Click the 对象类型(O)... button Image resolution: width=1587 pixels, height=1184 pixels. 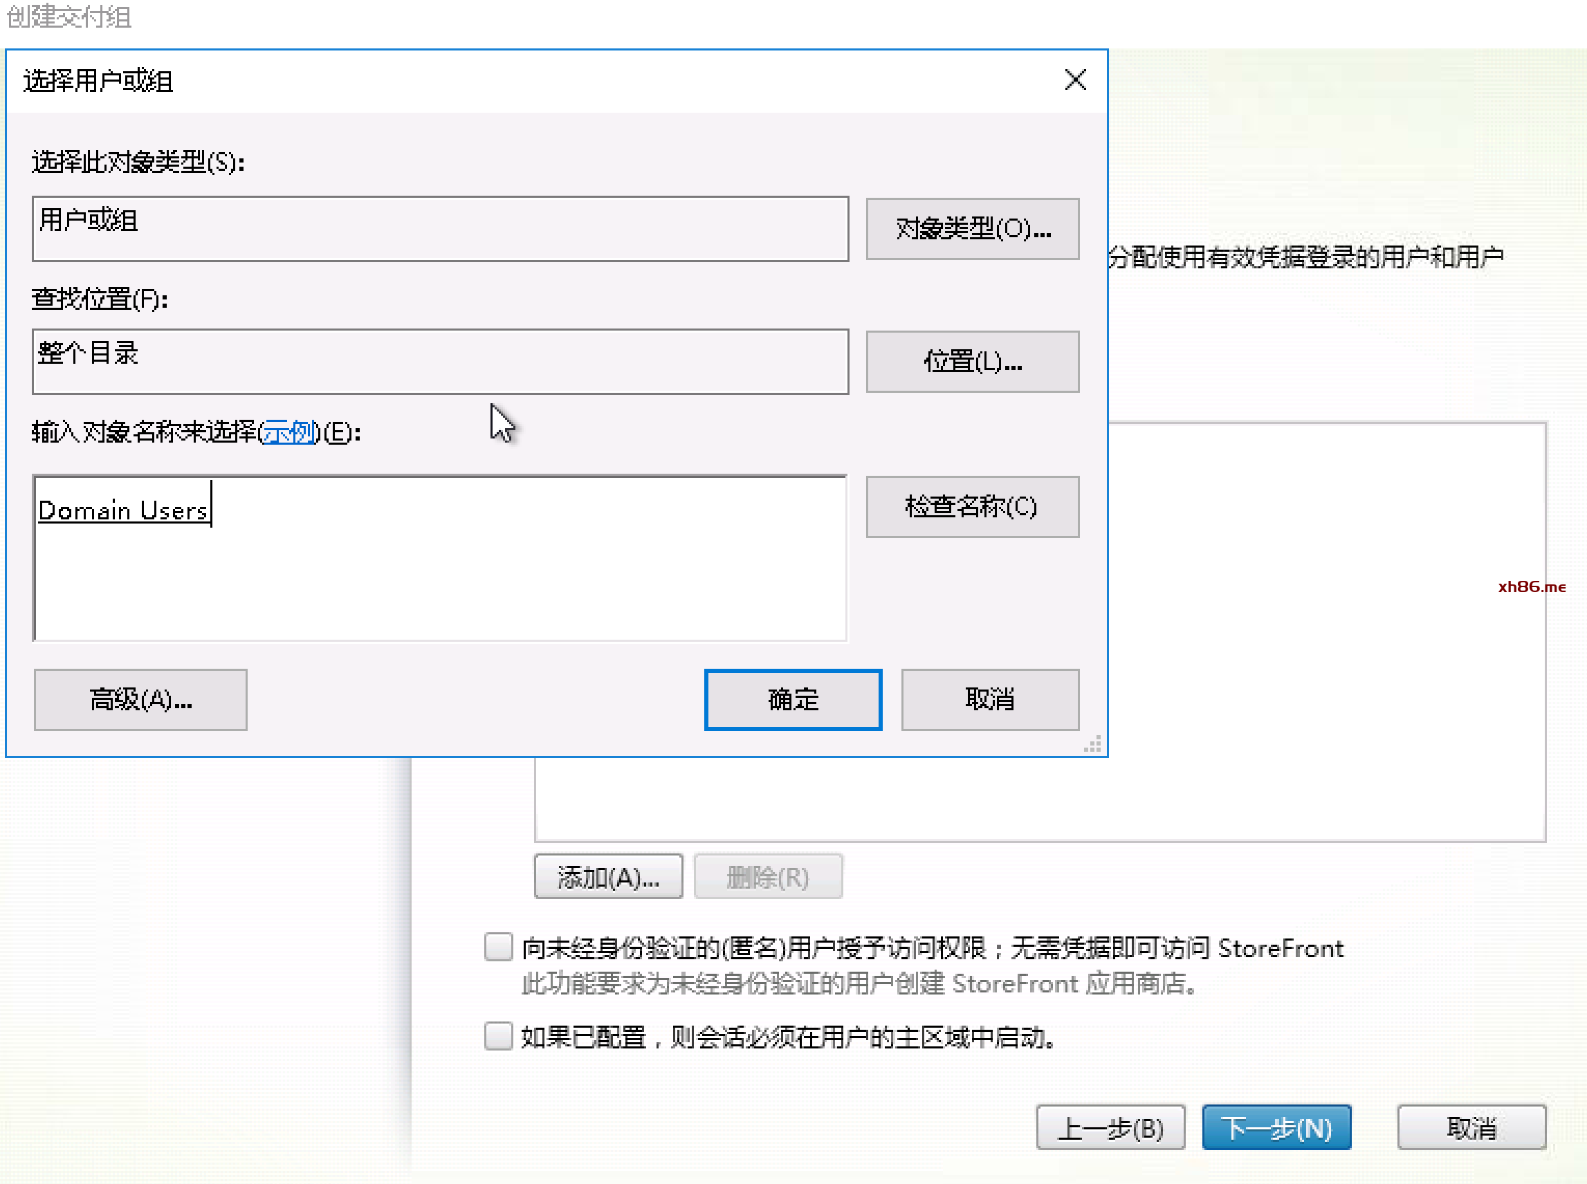971,229
